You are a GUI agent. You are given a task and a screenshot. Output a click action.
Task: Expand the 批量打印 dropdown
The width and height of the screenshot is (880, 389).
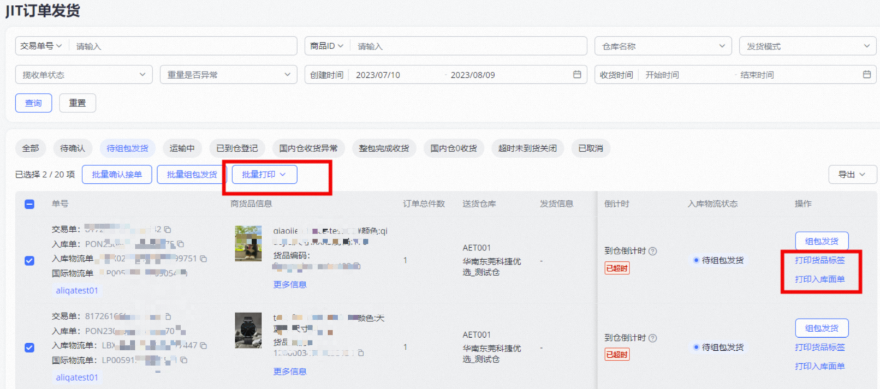click(264, 175)
